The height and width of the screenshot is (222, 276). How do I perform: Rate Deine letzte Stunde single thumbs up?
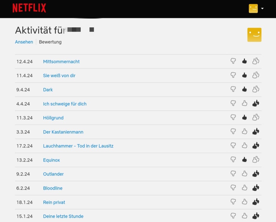tap(244, 216)
